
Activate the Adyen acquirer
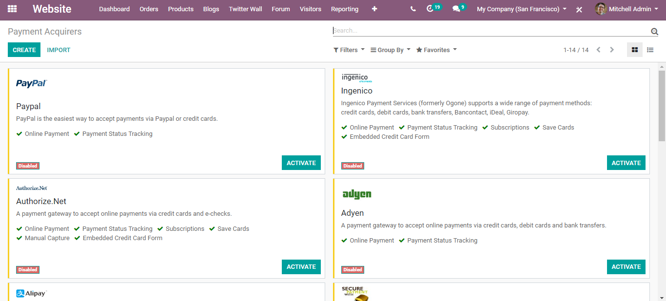[626, 266]
